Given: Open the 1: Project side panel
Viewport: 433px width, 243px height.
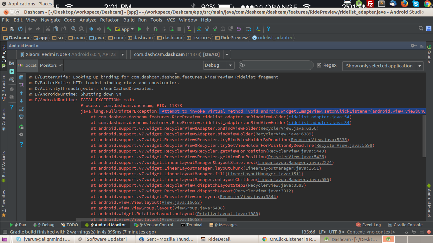Looking at the screenshot, I should 3,56.
